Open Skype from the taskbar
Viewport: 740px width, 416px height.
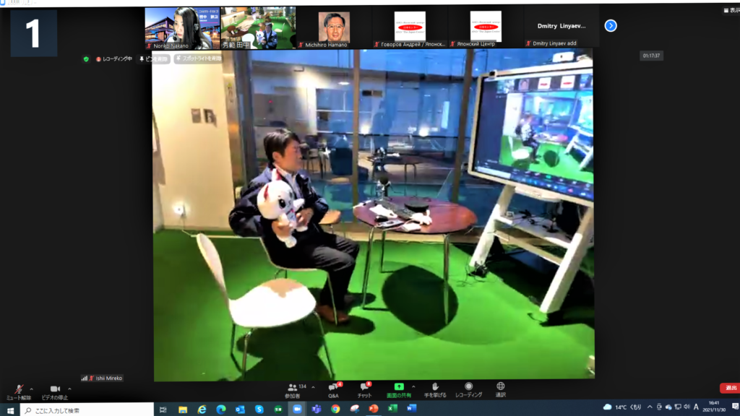pos(259,409)
